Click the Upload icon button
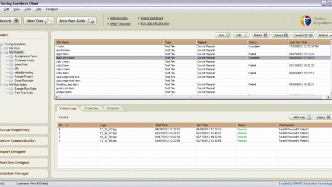This screenshot has width=332, height=187. tap(286, 35)
